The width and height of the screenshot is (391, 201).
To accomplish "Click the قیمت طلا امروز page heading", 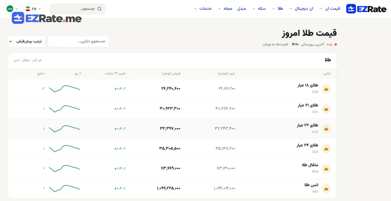I will coord(309,33).
